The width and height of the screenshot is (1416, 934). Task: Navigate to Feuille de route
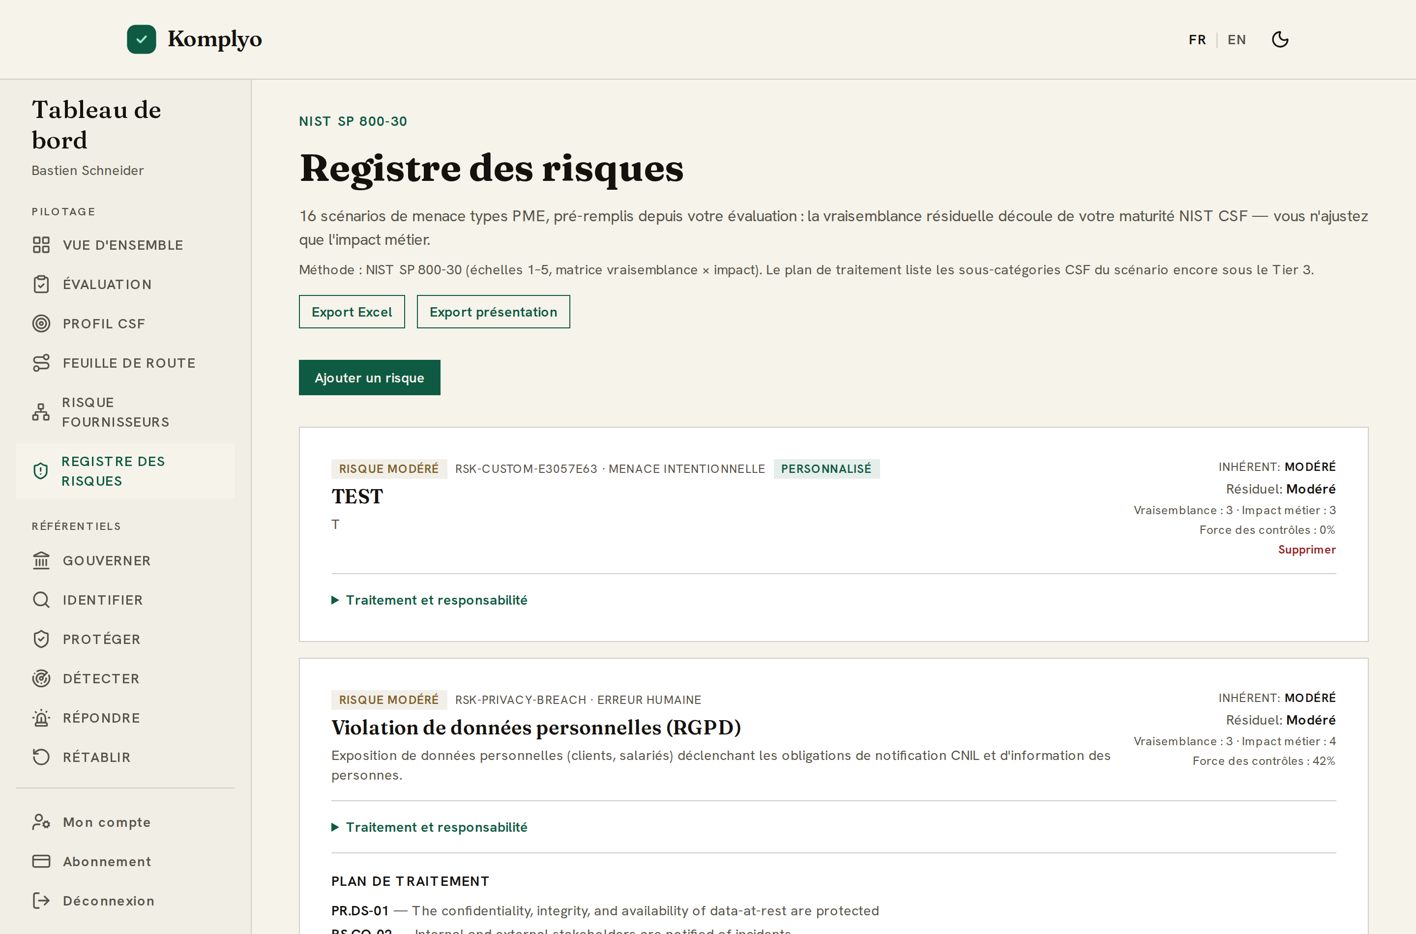point(125,363)
